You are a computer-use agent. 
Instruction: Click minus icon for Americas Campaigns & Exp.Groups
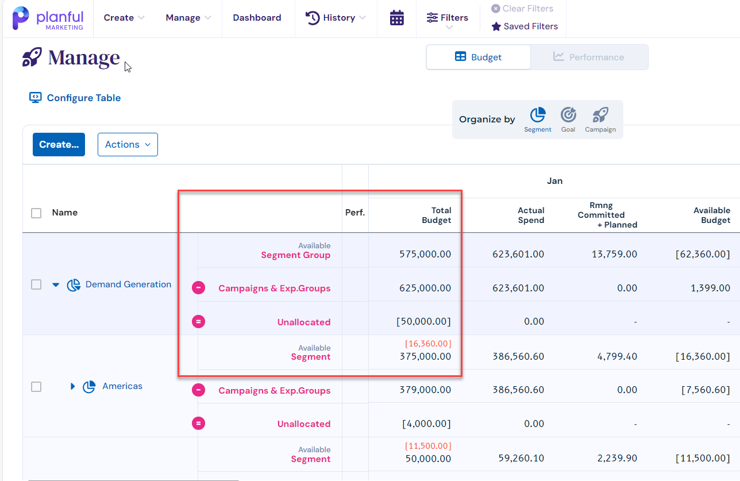click(198, 390)
